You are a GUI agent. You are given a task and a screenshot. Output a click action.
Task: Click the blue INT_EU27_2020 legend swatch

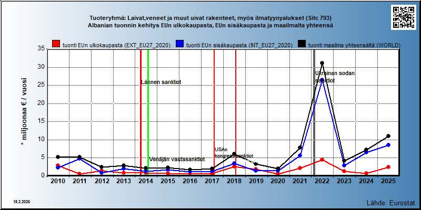pyautogui.click(x=179, y=45)
